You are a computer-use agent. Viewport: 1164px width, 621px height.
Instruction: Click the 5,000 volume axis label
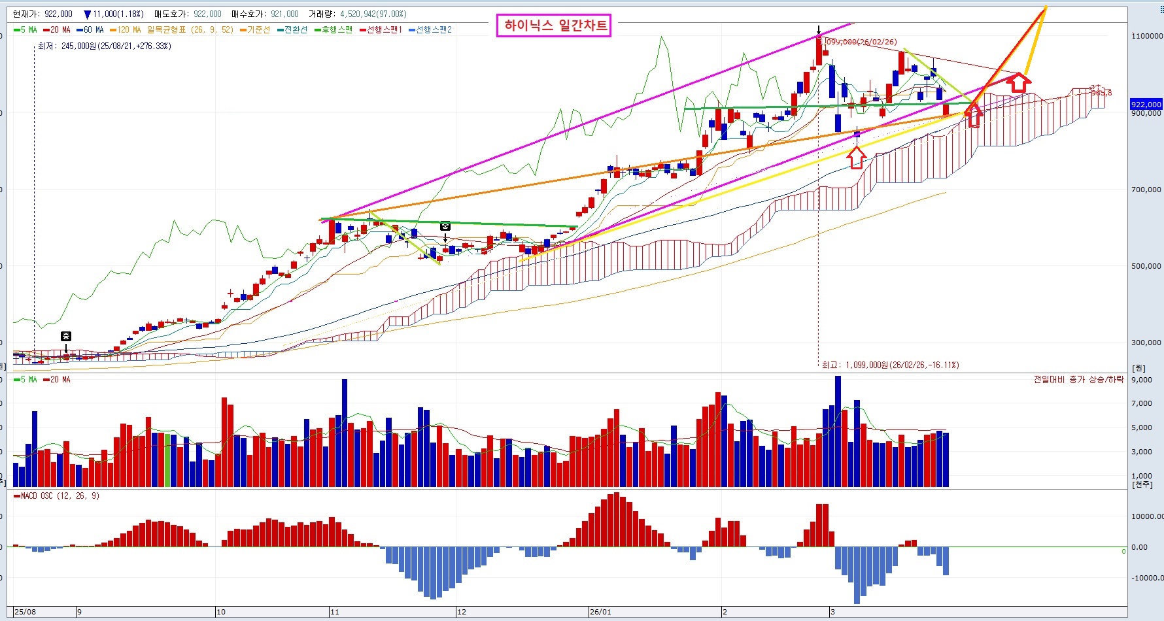coord(1142,428)
